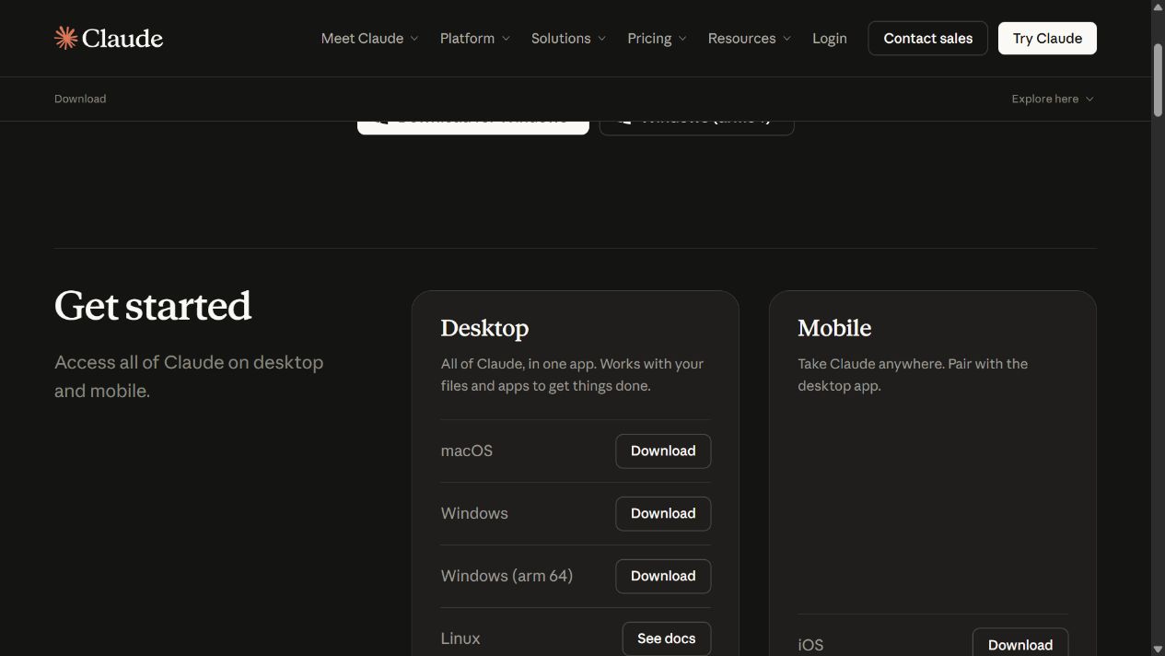
Task: Expand the Solutions chevron arrow
Action: pyautogui.click(x=602, y=39)
